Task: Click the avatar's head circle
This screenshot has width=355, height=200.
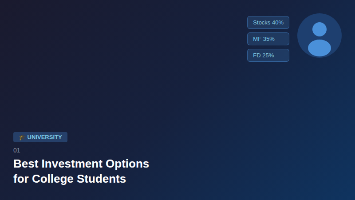Action: point(319,29)
